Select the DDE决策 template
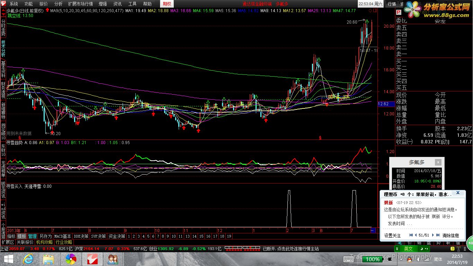The image size is (473, 266). pos(81,236)
